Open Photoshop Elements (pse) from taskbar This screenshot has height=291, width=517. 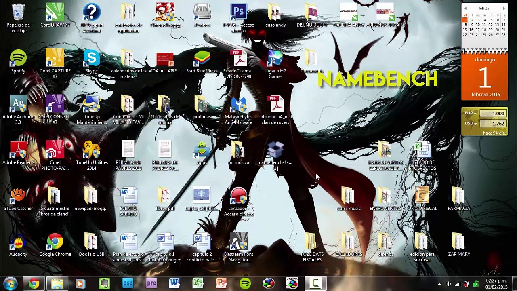coord(128,283)
